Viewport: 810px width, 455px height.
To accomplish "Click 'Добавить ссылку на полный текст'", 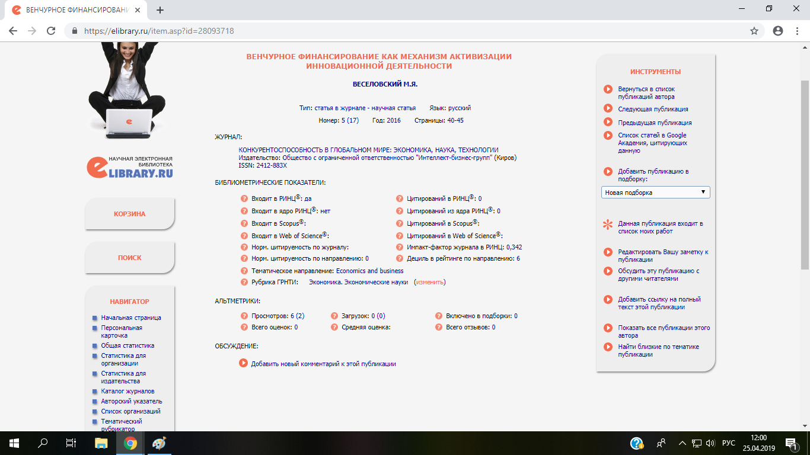I will 659,303.
